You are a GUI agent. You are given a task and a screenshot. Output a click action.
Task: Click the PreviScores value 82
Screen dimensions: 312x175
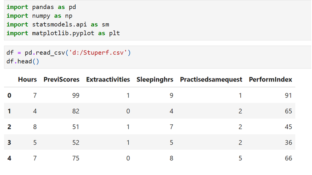tap(75, 111)
